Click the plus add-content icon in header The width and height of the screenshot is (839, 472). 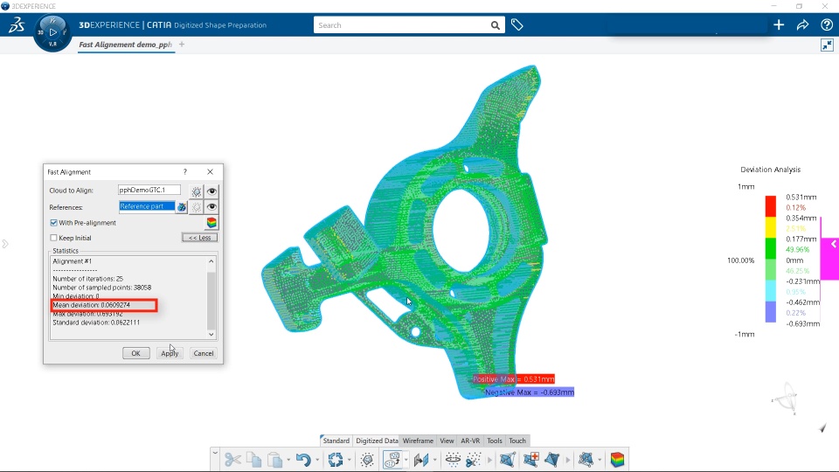click(x=779, y=24)
